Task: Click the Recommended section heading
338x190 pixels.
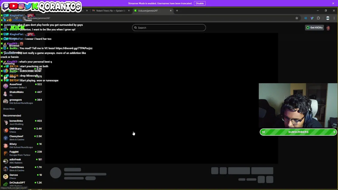Action: pos(12,116)
